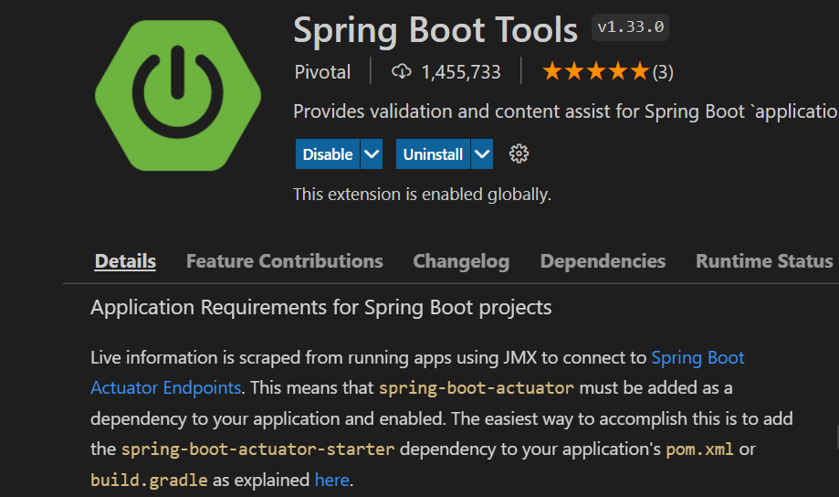Viewport: 839px width, 497px height.
Task: Follow the 'here' link
Action: [331, 480]
